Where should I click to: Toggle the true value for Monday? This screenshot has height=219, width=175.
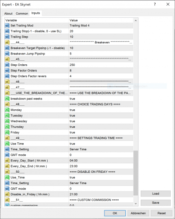coord(101,110)
